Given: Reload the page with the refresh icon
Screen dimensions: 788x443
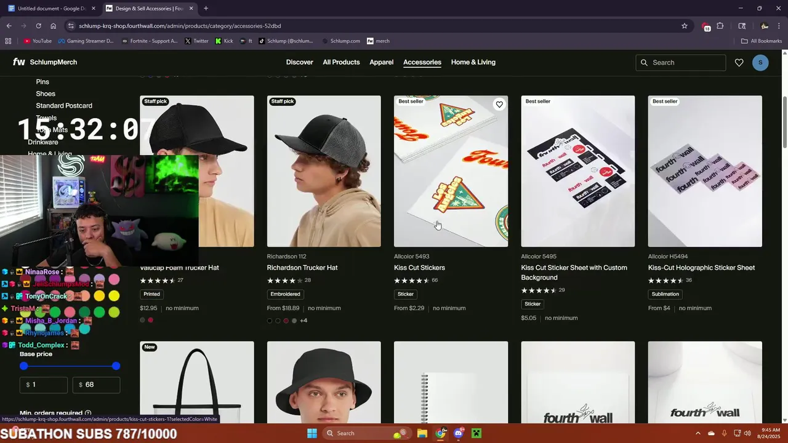Looking at the screenshot, I should tap(38, 26).
